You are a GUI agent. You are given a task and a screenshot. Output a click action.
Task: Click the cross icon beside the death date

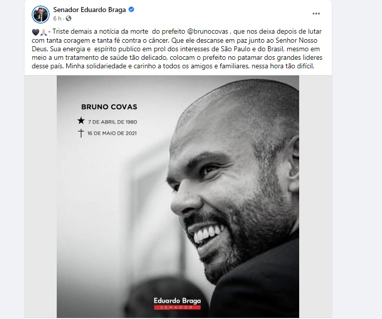(x=81, y=133)
